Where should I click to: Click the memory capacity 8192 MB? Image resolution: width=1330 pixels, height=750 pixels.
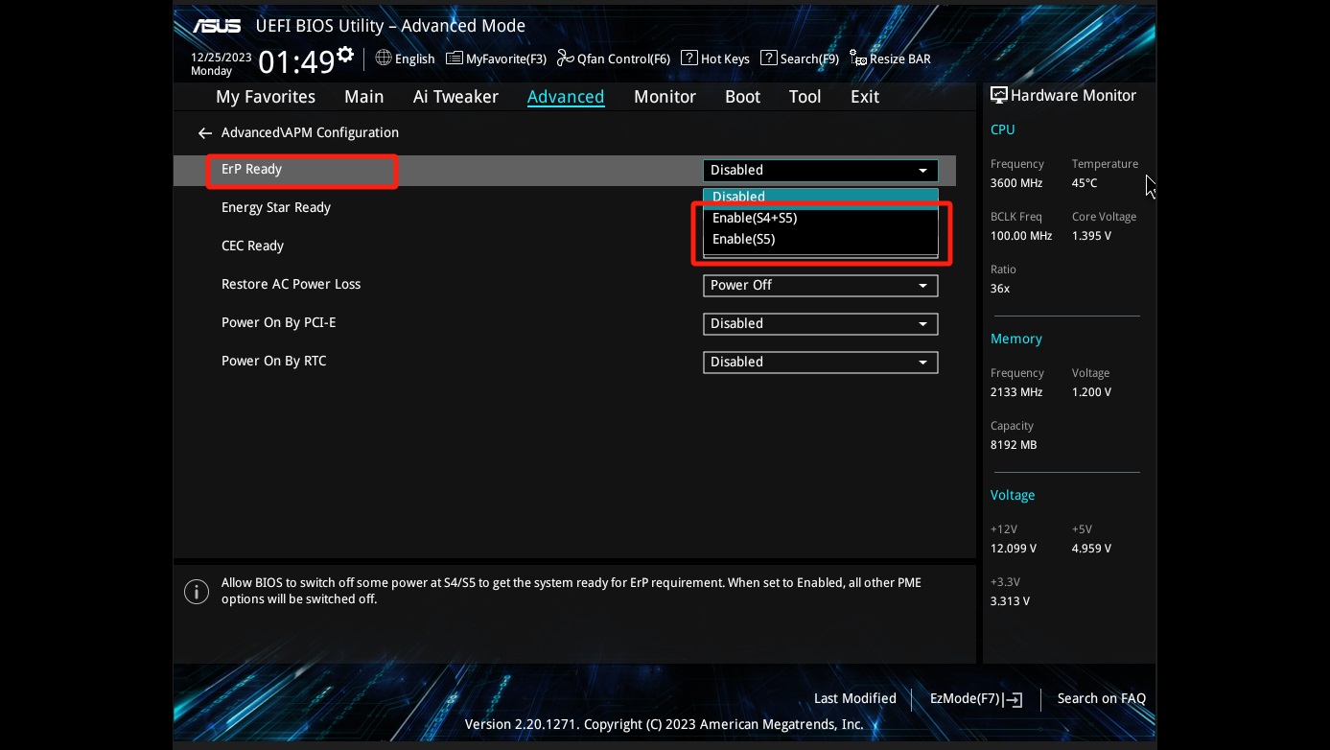1014,444
